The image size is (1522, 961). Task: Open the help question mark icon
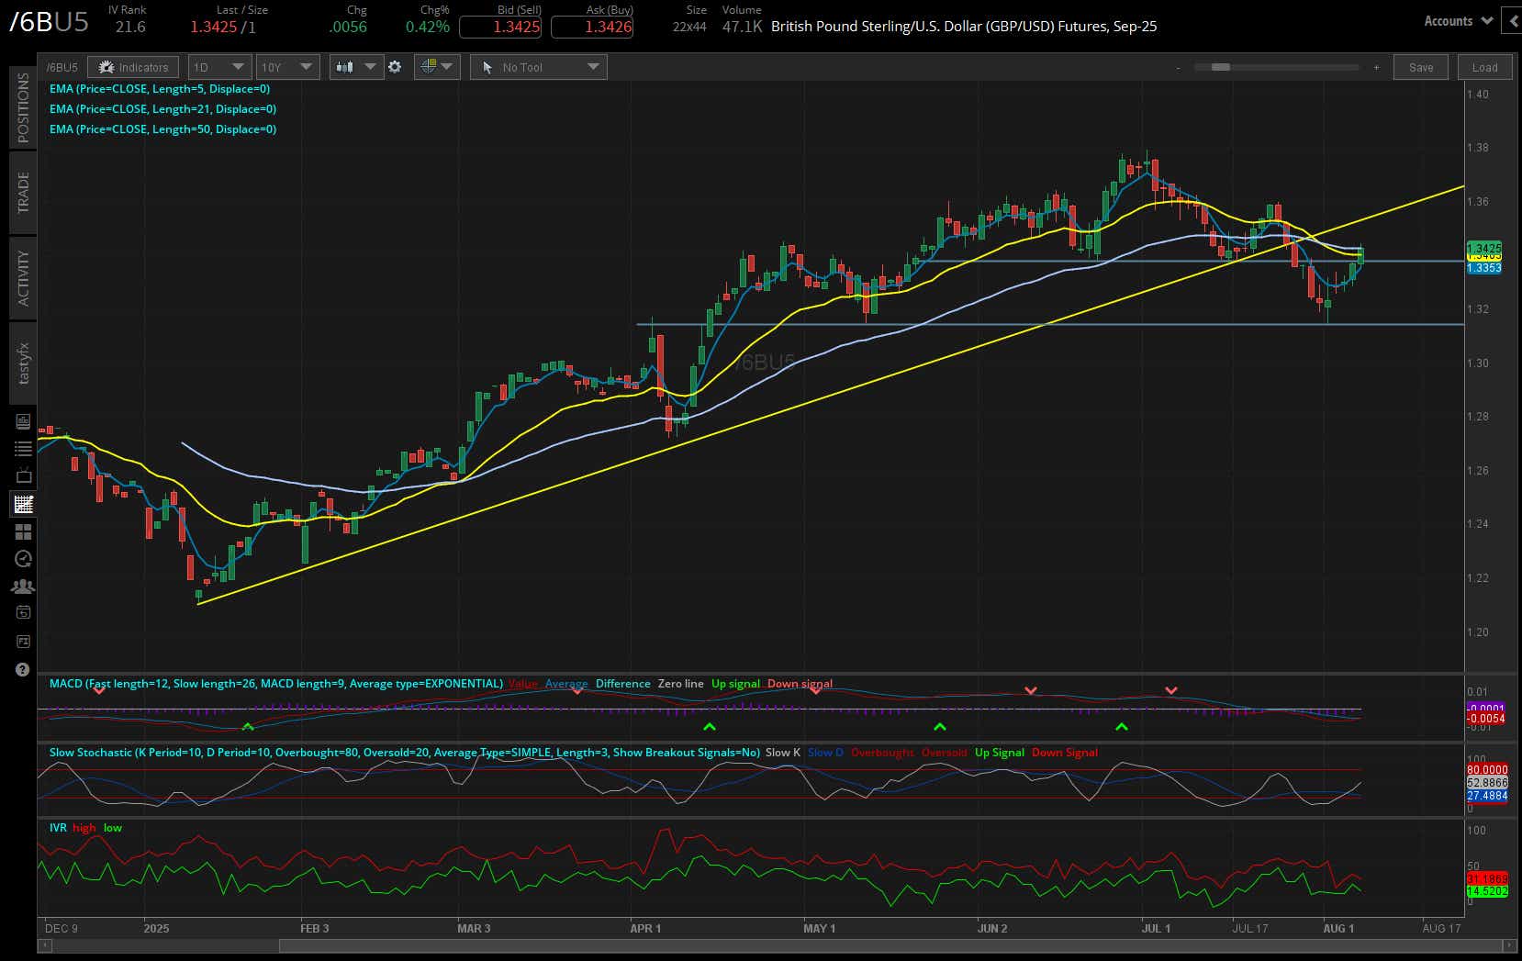[23, 670]
